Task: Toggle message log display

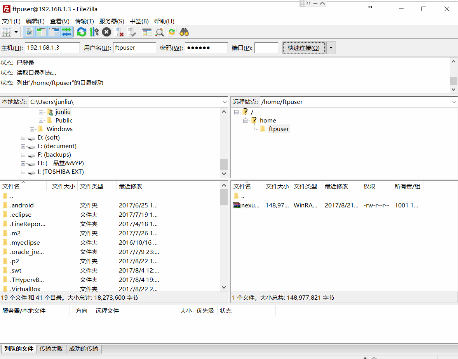Action: tap(29, 32)
